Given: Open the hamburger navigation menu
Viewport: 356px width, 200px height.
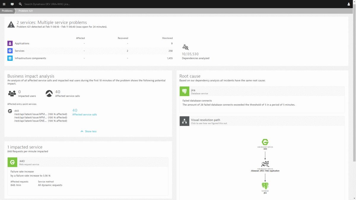Looking at the screenshot, I should coord(4,4).
